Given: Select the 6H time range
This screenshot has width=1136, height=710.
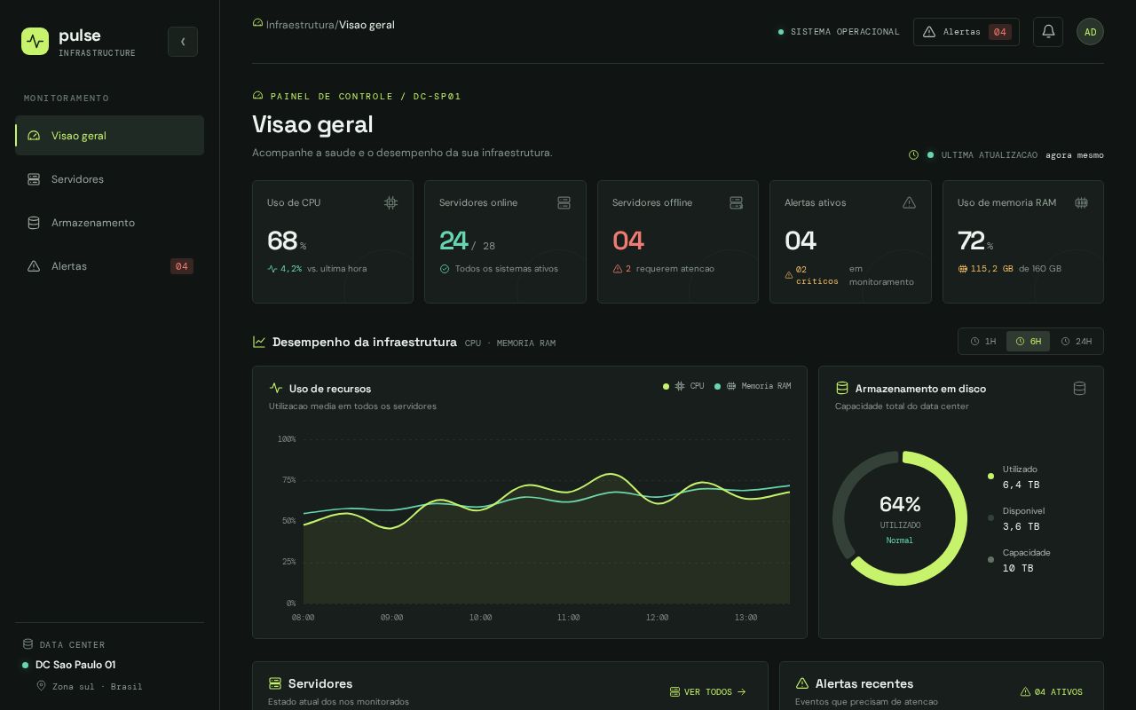Looking at the screenshot, I should (1029, 342).
